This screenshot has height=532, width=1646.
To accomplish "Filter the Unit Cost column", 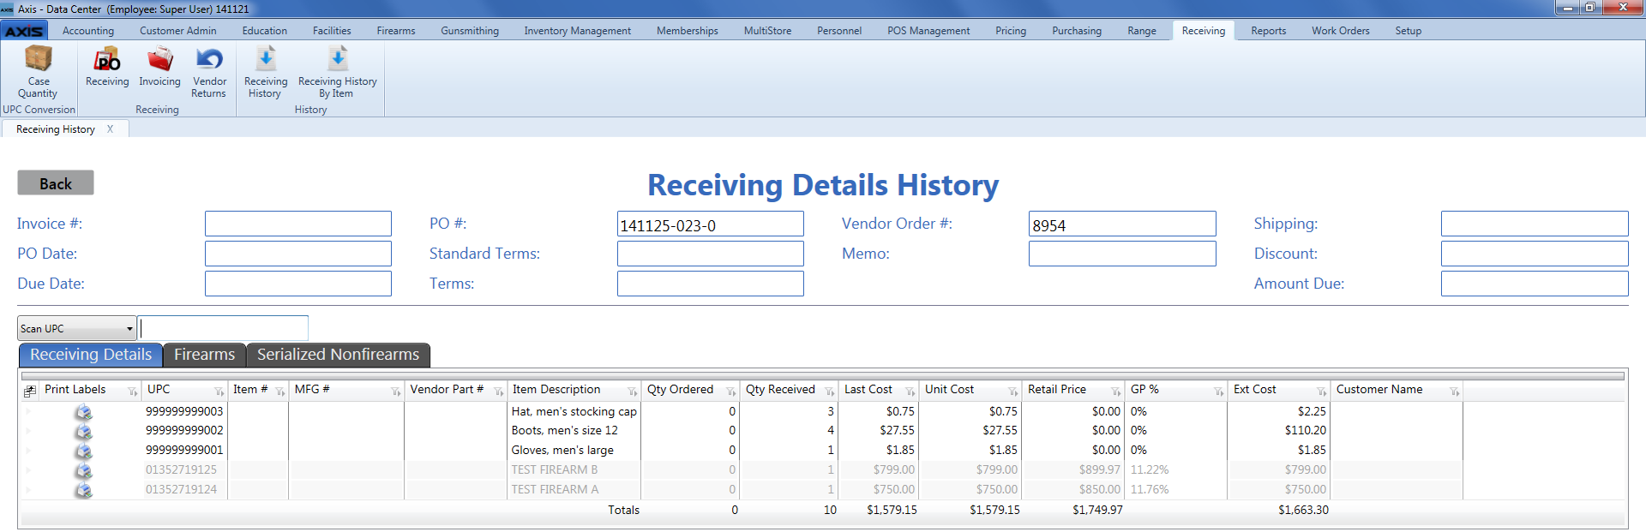I will pos(1013,392).
